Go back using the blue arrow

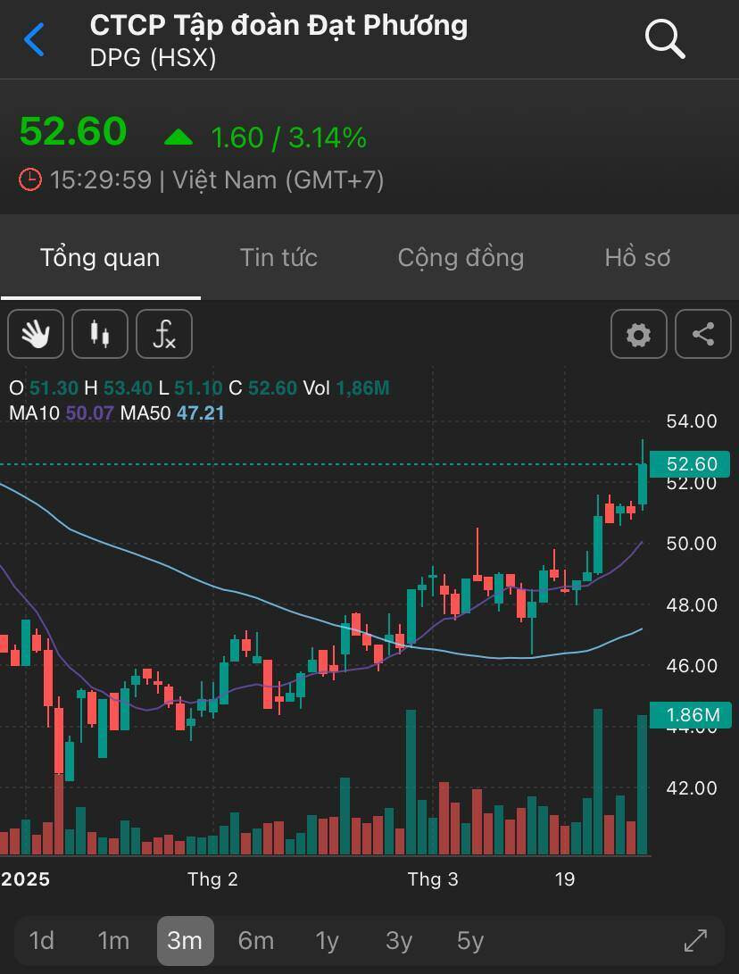tap(34, 39)
